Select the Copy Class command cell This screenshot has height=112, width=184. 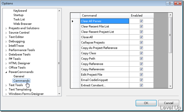click(x=105, y=53)
